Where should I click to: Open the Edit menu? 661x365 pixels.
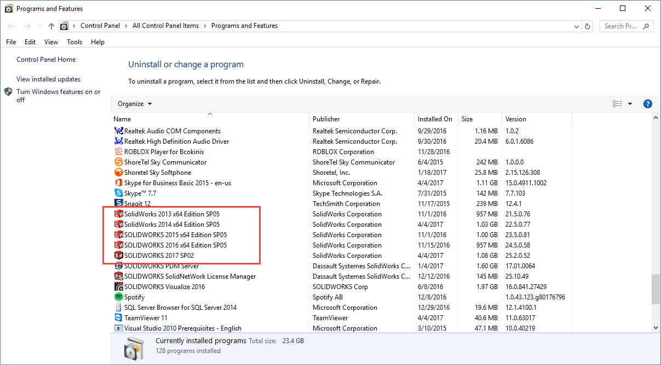[30, 42]
